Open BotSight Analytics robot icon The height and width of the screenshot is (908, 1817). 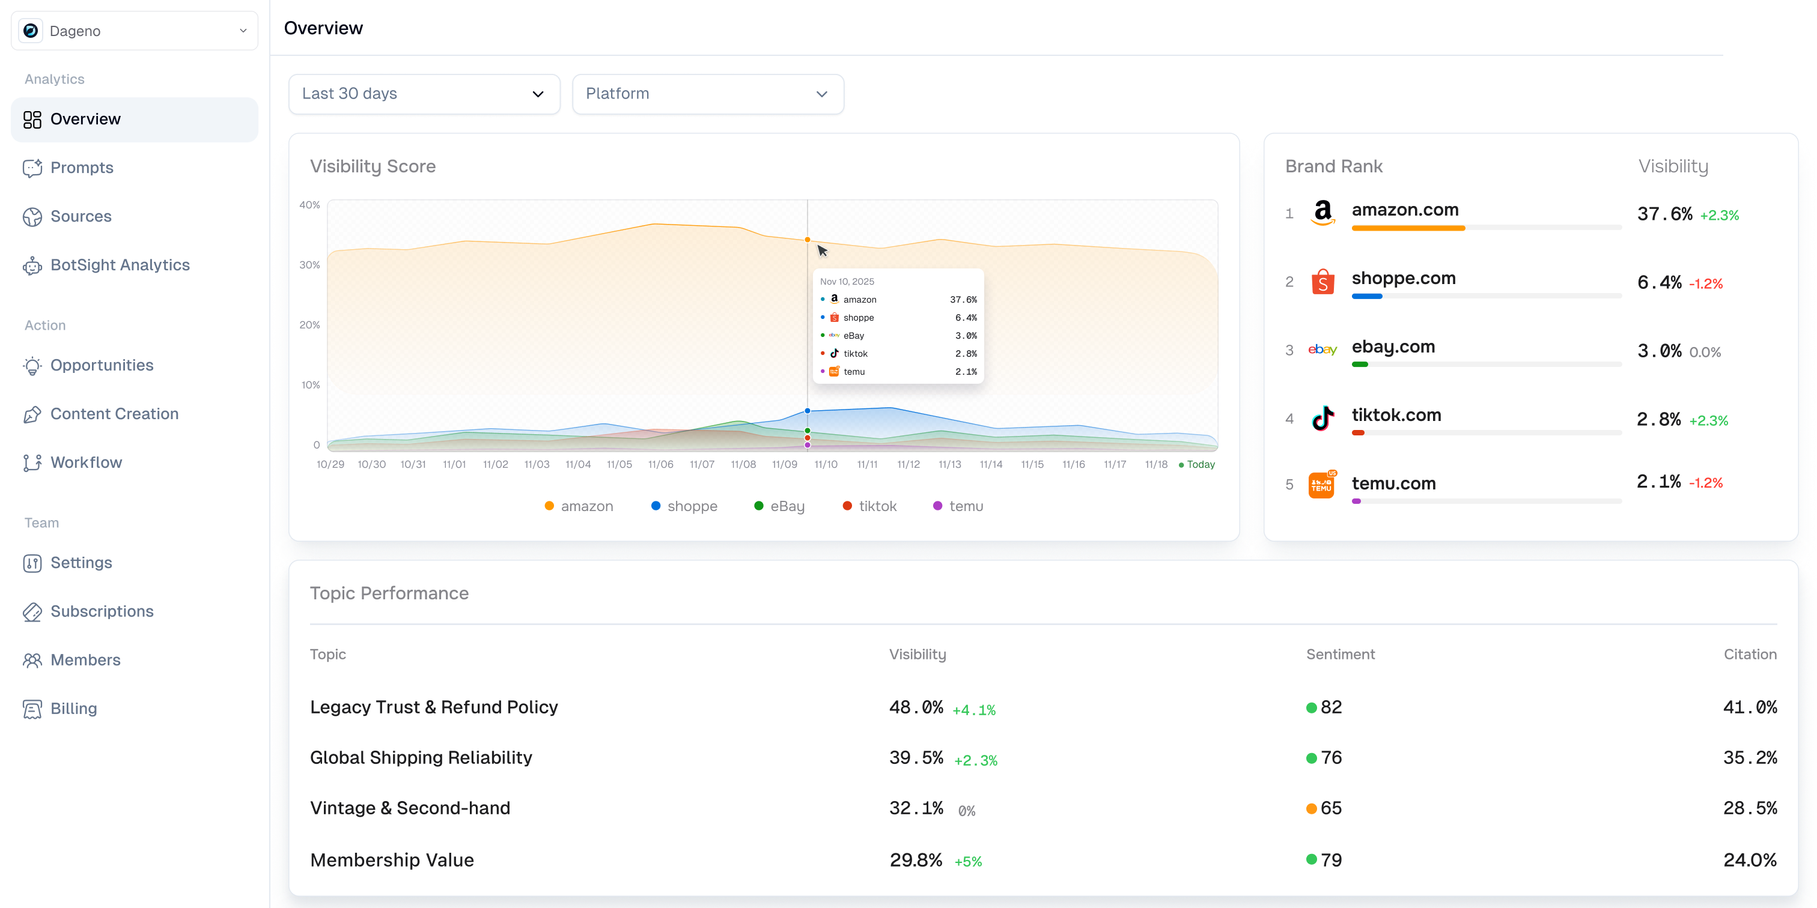click(x=32, y=265)
